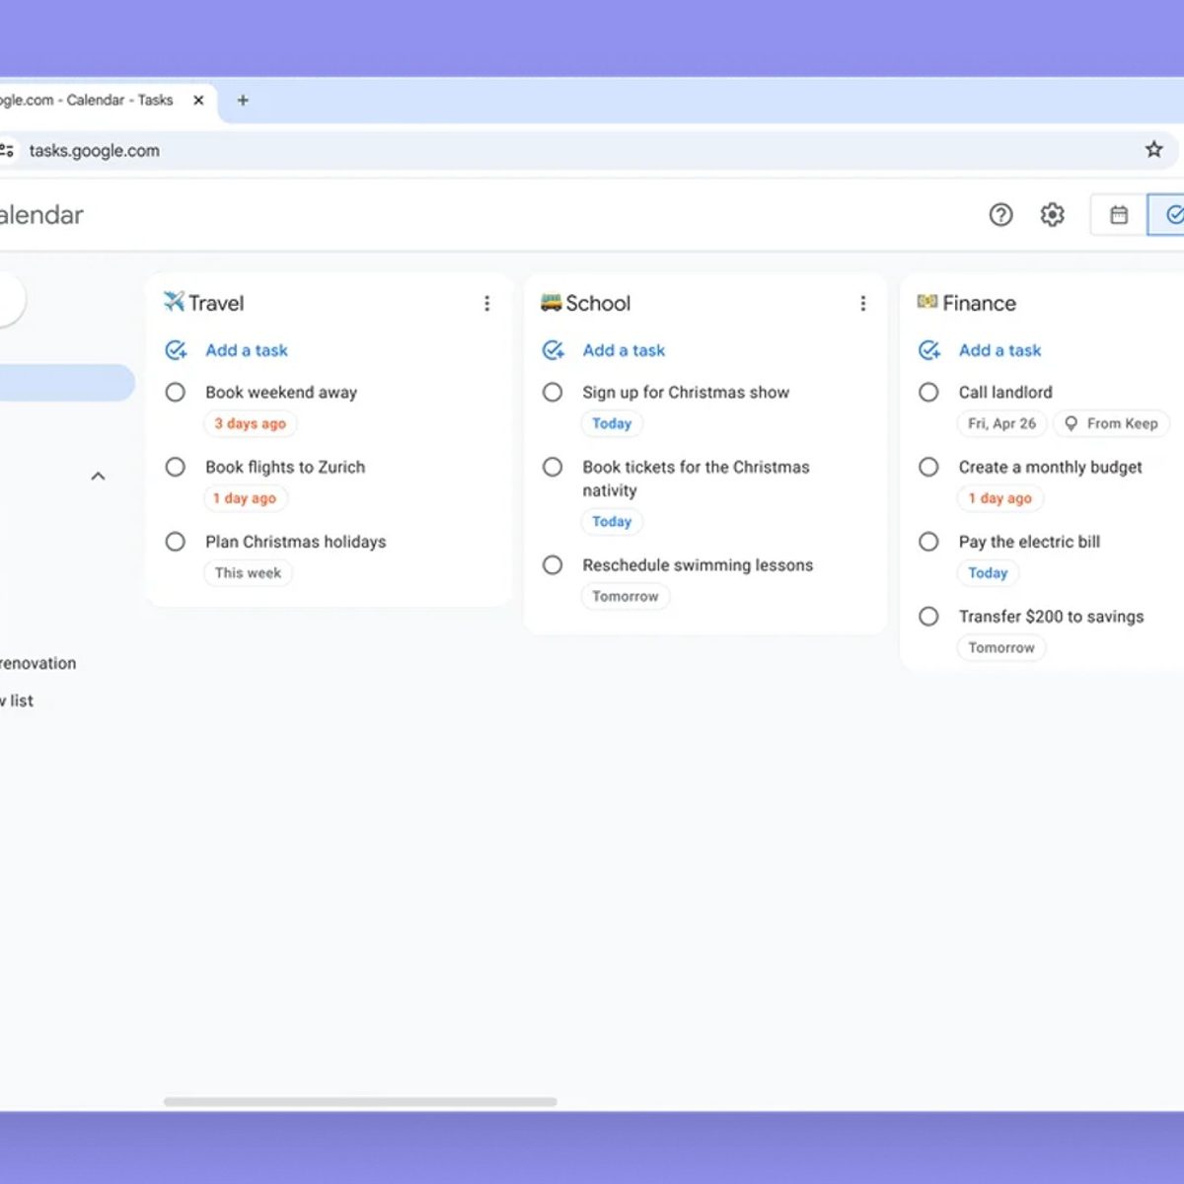
Task: Collapse the sidebar lists section chevron
Action: coord(98,477)
